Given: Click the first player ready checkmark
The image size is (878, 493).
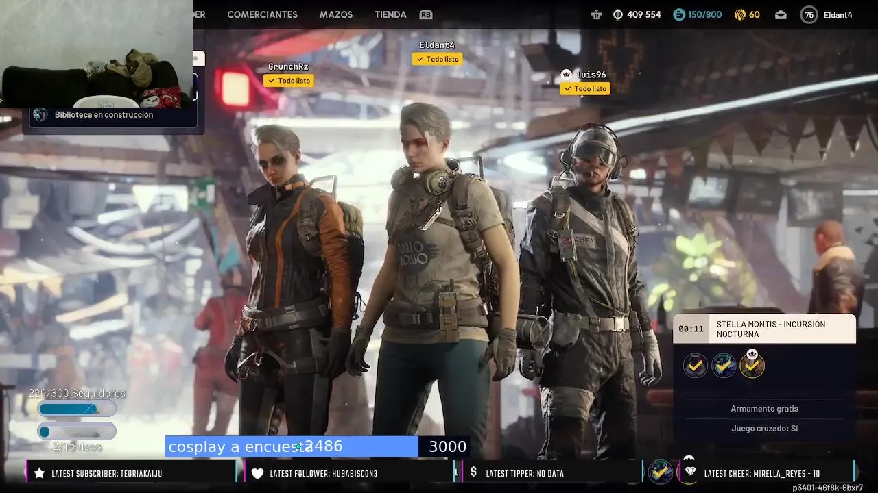Looking at the screenshot, I should (696, 366).
